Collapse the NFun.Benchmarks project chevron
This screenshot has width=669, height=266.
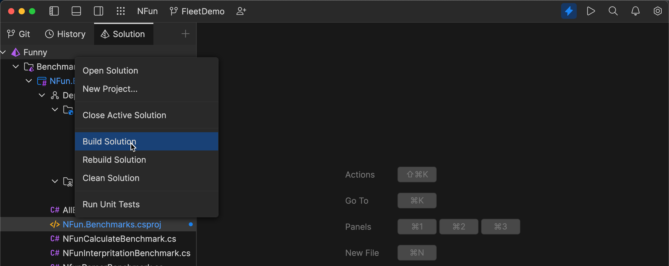(29, 81)
